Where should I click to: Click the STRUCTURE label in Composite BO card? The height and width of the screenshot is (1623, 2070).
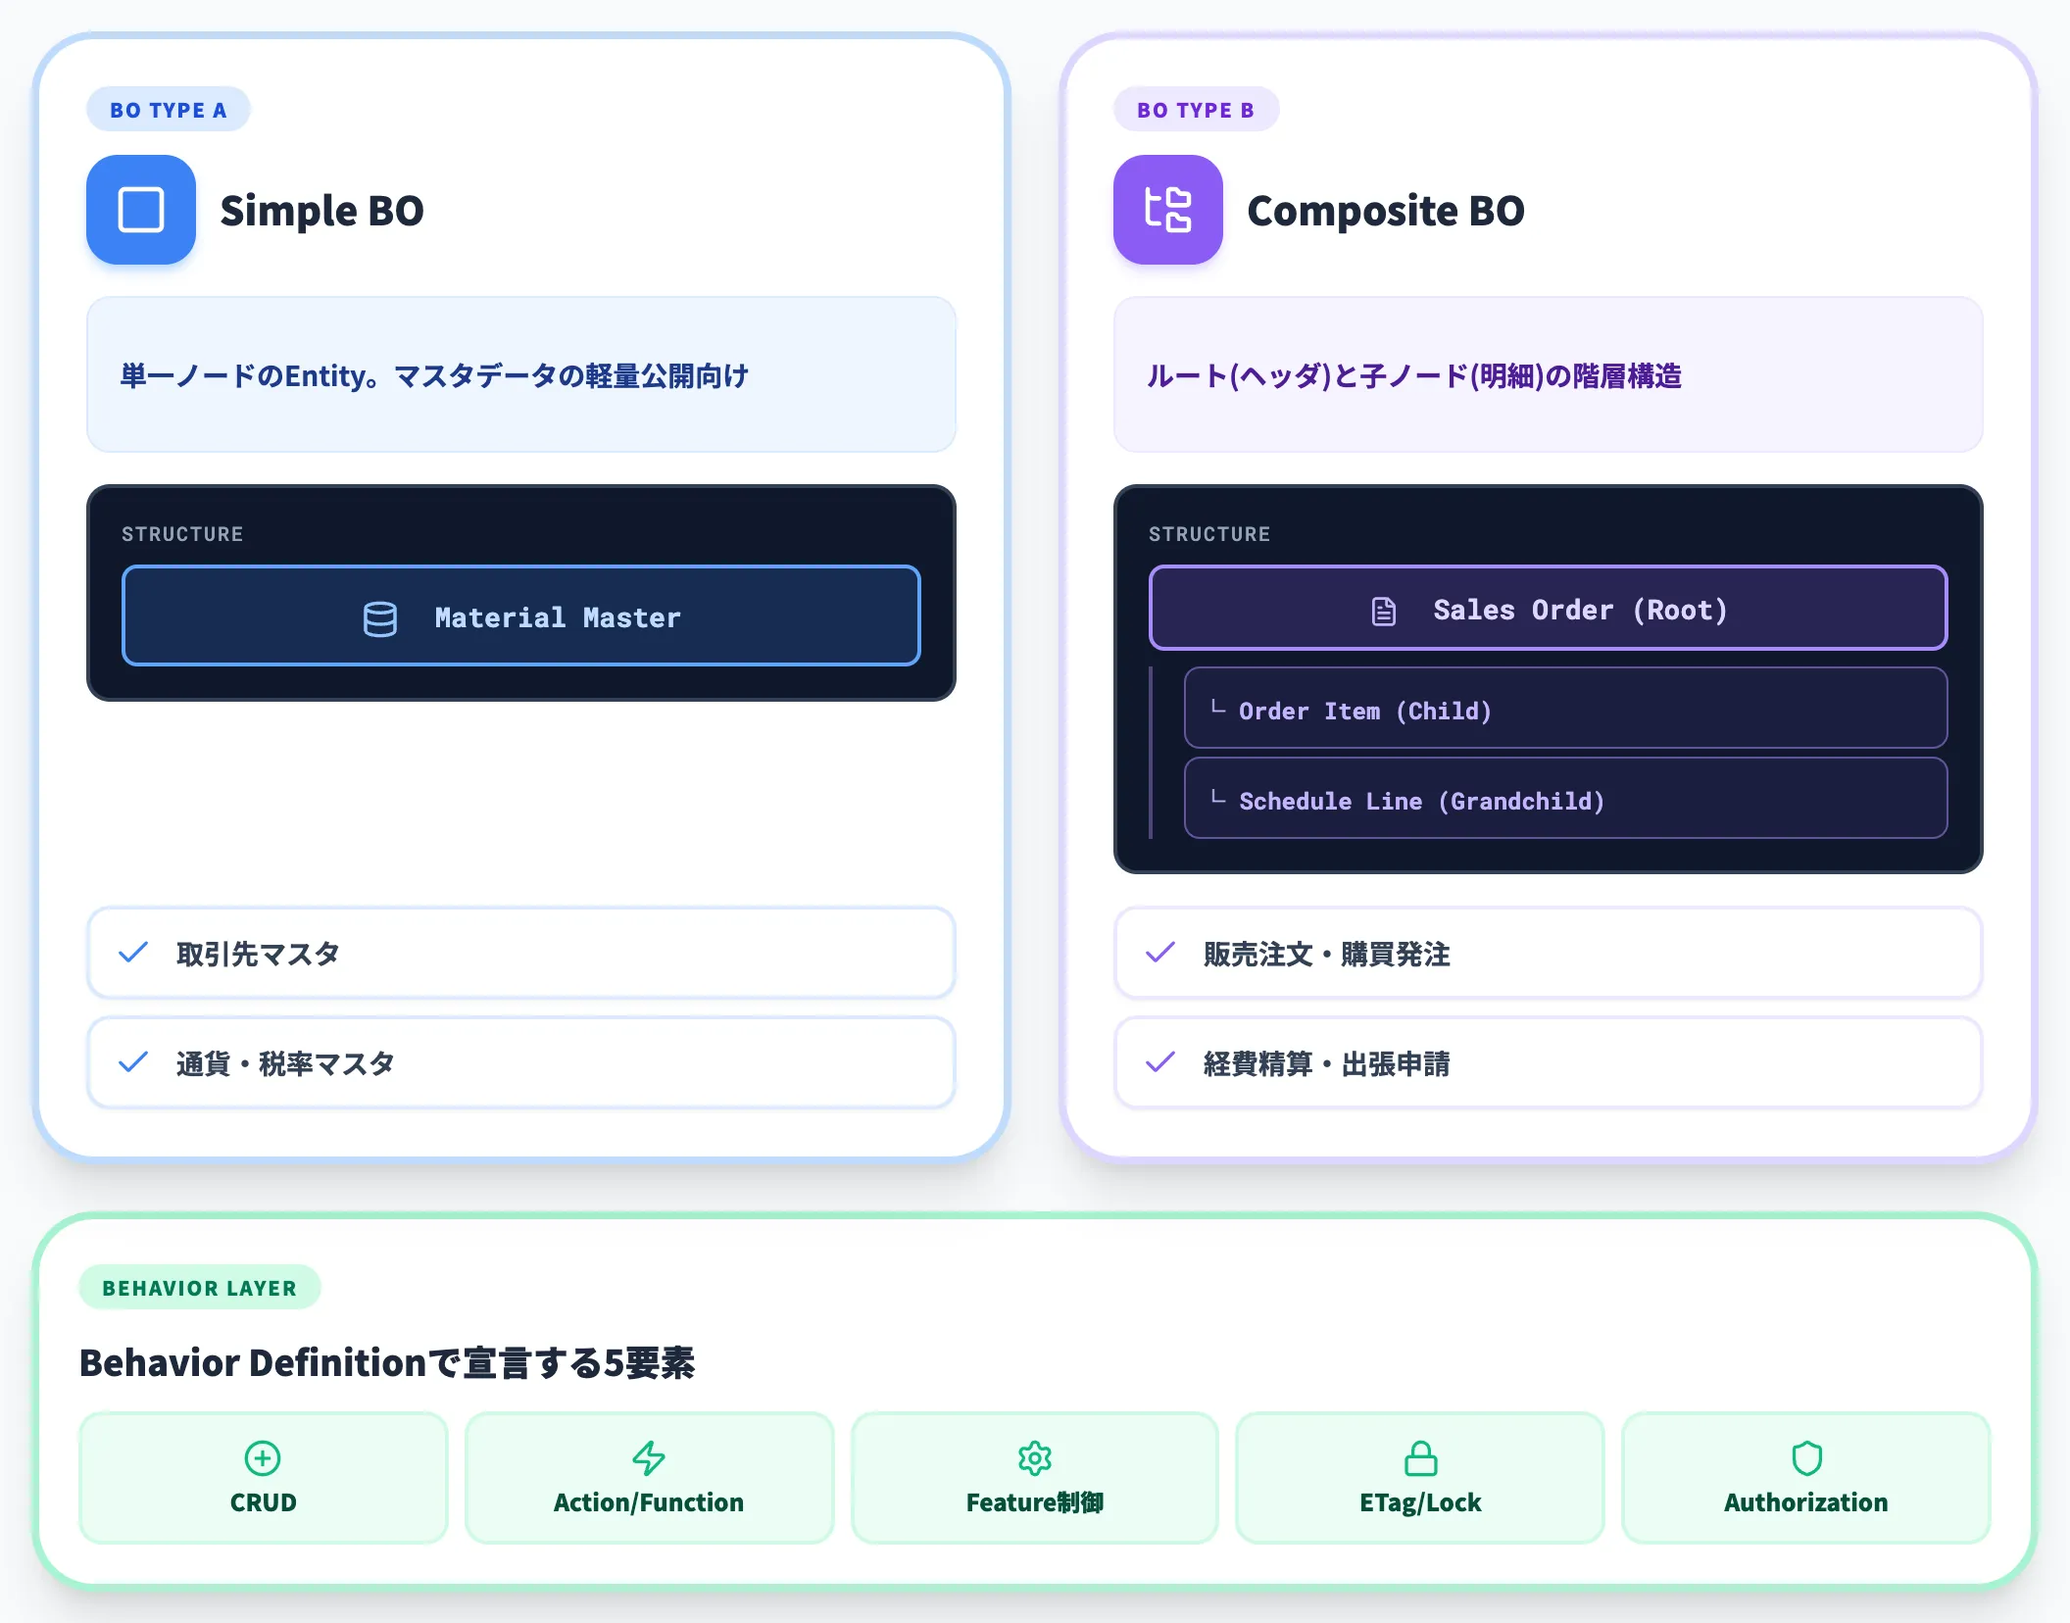click(x=1209, y=534)
